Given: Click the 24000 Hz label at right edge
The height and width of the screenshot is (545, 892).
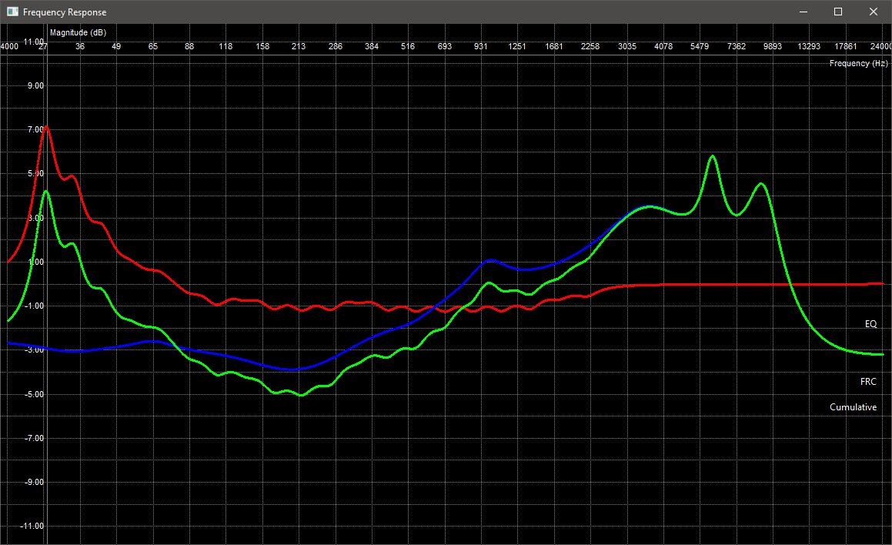Looking at the screenshot, I should (880, 47).
